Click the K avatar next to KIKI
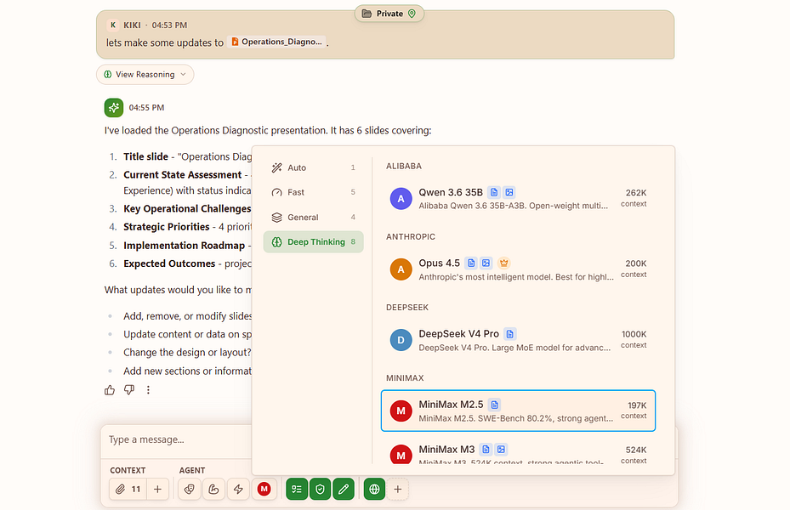Screen dimensions: 790x510 (x=113, y=25)
